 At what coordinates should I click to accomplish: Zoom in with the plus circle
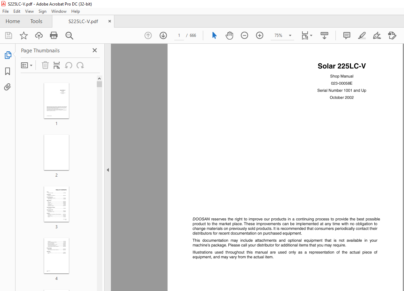point(260,35)
